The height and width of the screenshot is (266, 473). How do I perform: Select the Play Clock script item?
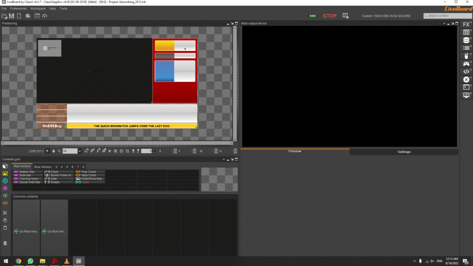(89, 172)
